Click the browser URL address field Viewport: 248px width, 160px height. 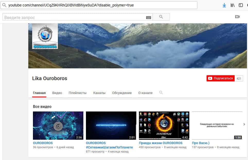click(99, 5)
